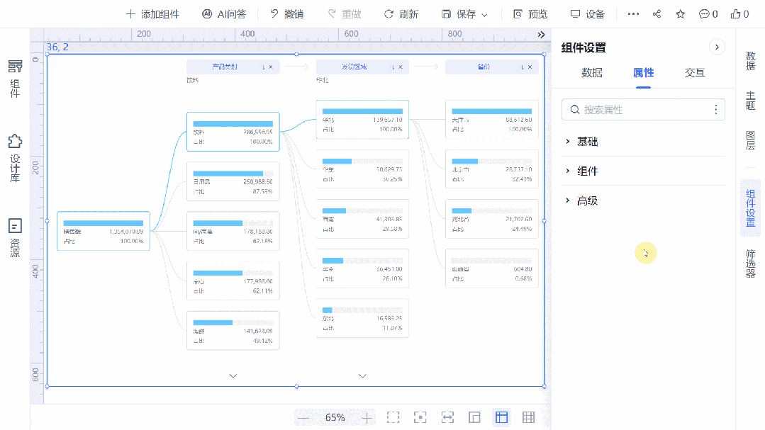Open 组件 panel in left sidebar

(x=15, y=79)
